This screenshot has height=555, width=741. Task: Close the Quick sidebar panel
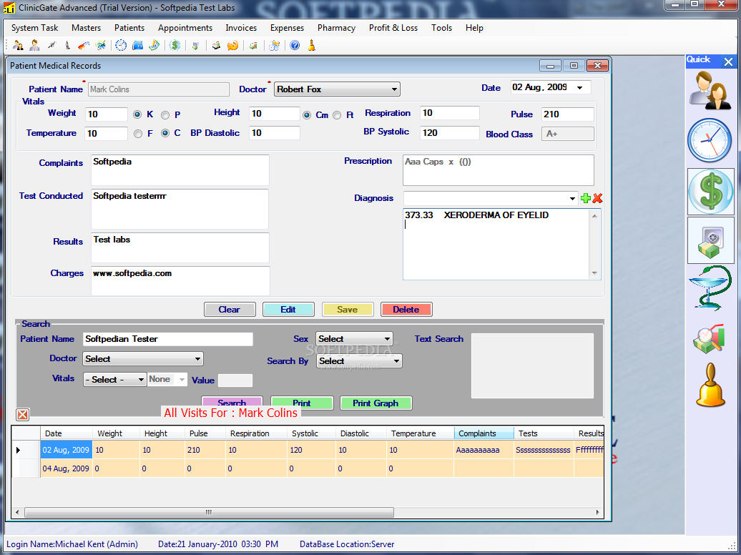click(728, 62)
